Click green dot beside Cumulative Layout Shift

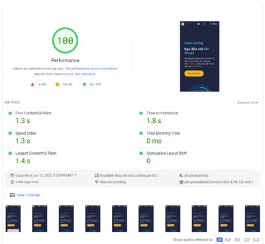pyautogui.click(x=141, y=153)
